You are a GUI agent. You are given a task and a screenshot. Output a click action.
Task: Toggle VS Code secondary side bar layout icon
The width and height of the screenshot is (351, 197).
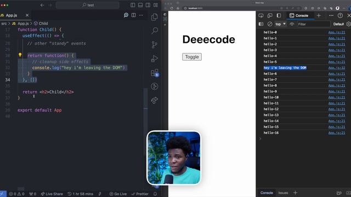(x=148, y=5)
